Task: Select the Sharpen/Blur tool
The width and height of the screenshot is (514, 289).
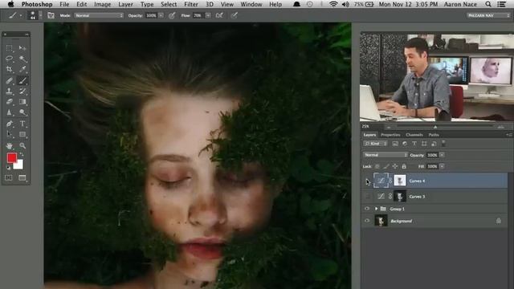Action: click(9, 112)
